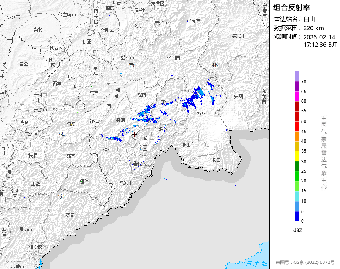
Task: Click the 组合反射率 title text
Action: pos(292,8)
